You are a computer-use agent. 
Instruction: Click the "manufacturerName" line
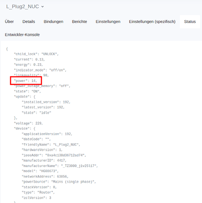click(x=60, y=166)
